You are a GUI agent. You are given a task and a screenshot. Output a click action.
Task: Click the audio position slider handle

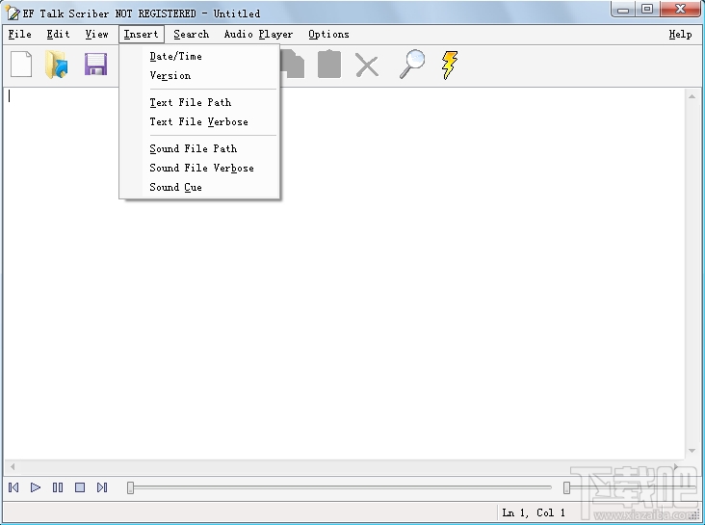[x=130, y=487]
